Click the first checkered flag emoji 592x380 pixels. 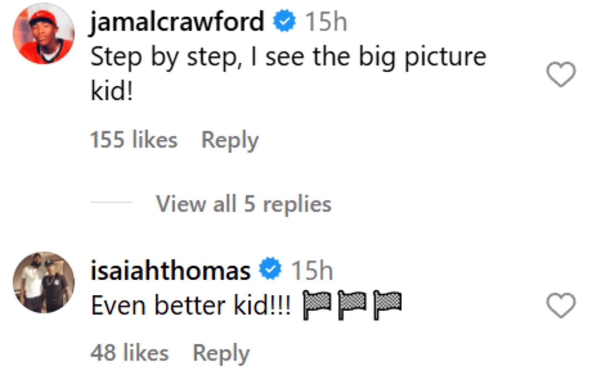pos(316,302)
